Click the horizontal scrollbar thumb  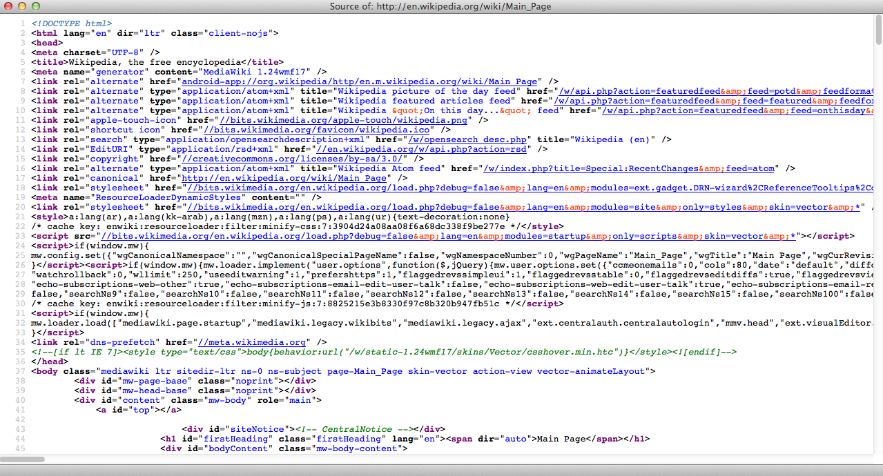pos(22,459)
